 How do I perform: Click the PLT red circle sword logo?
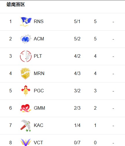click(26, 56)
